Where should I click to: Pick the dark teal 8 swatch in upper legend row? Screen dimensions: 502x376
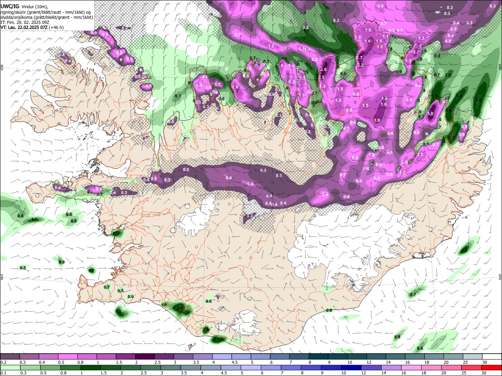pyautogui.click(x=318, y=357)
